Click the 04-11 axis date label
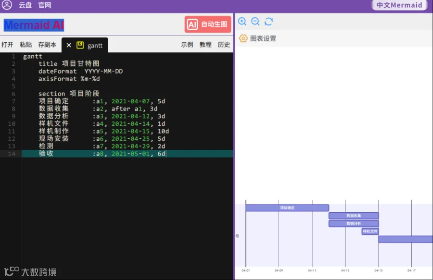This screenshot has height=280, width=433. [x=312, y=270]
